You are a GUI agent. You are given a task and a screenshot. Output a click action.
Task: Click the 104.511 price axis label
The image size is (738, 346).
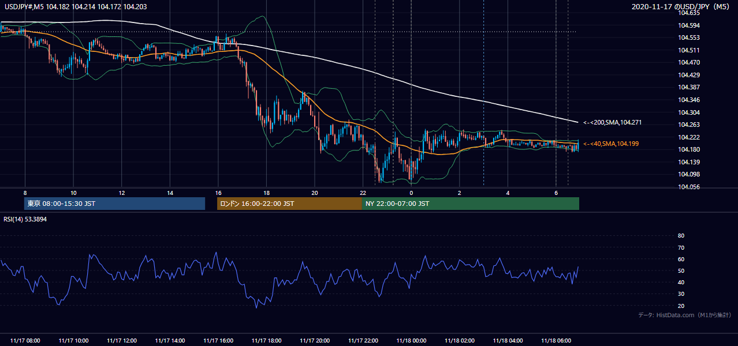(689, 50)
